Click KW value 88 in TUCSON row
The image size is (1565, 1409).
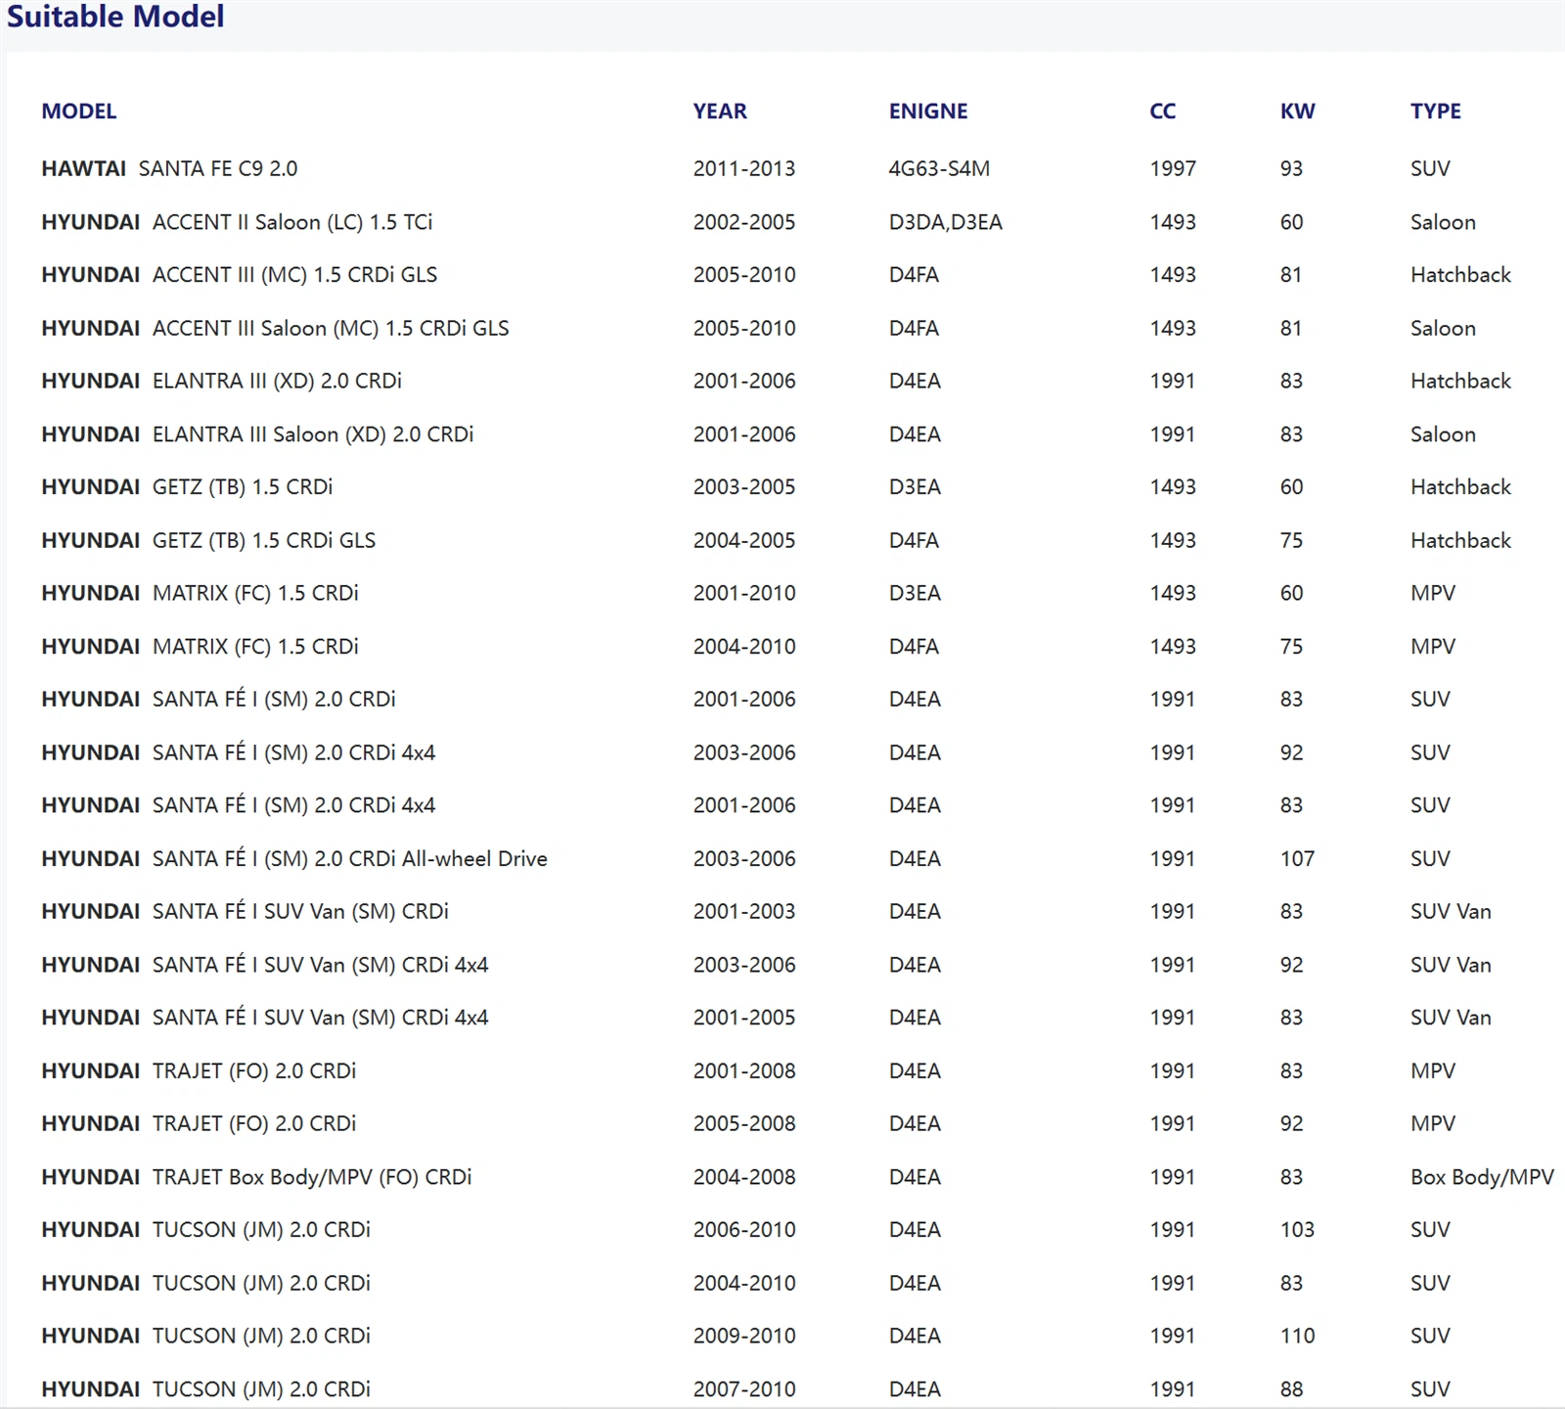tap(1291, 1388)
